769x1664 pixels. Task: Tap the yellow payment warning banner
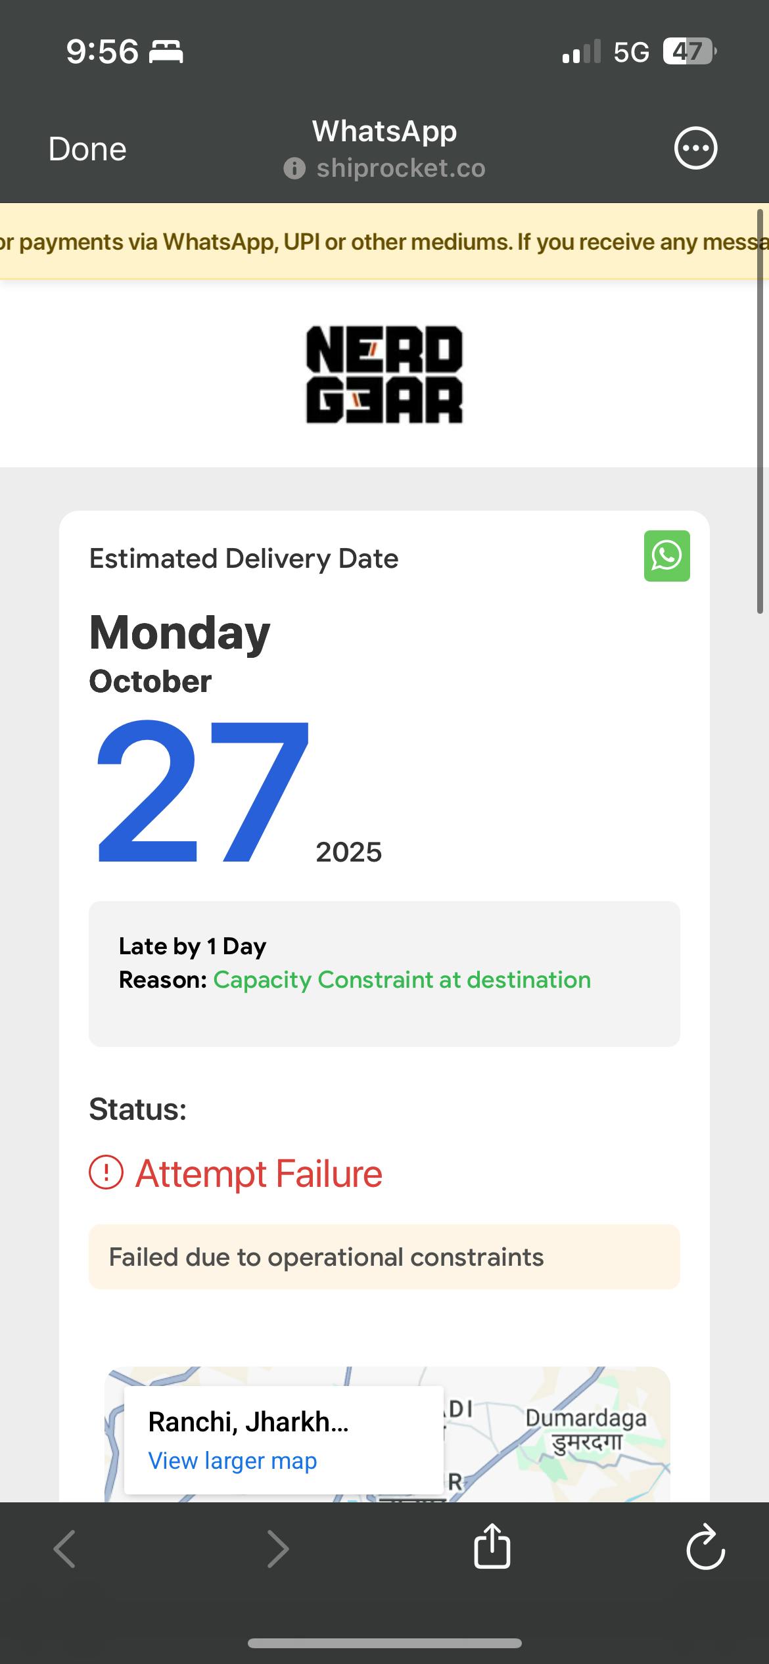point(384,242)
